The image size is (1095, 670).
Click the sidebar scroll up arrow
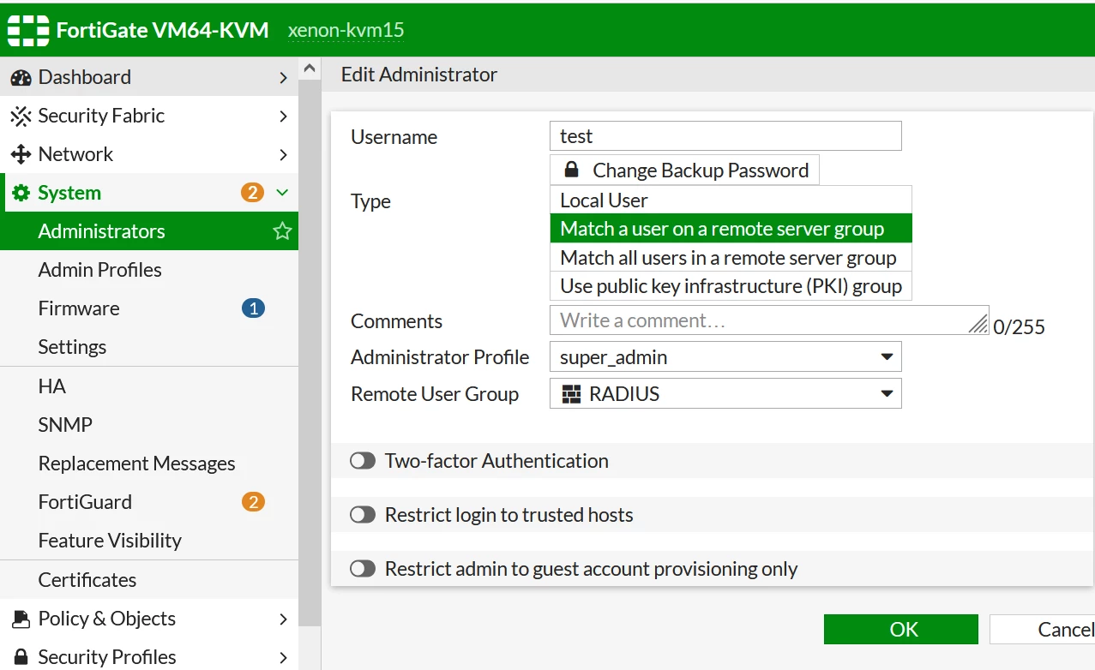(310, 68)
